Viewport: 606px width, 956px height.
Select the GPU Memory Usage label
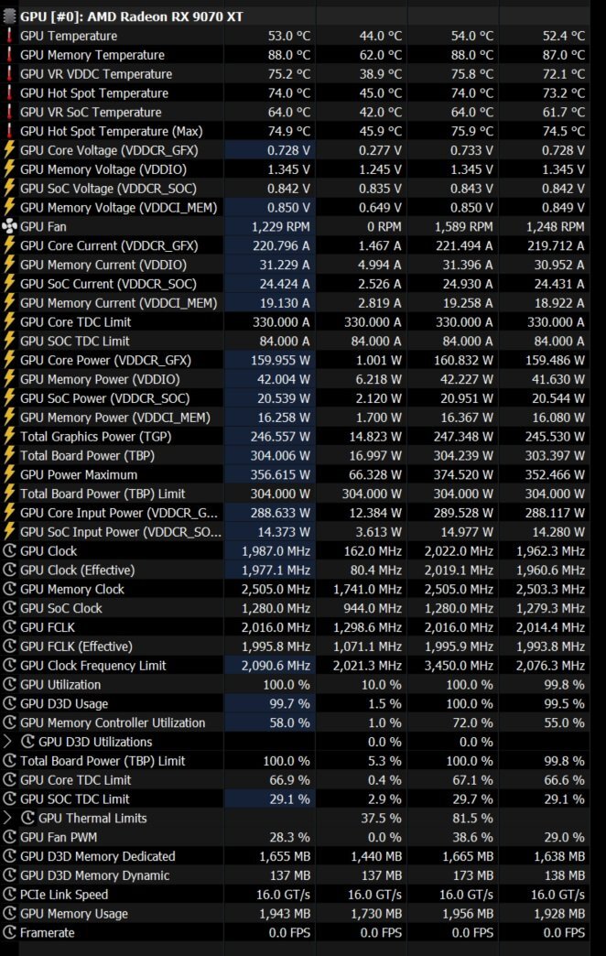click(74, 914)
